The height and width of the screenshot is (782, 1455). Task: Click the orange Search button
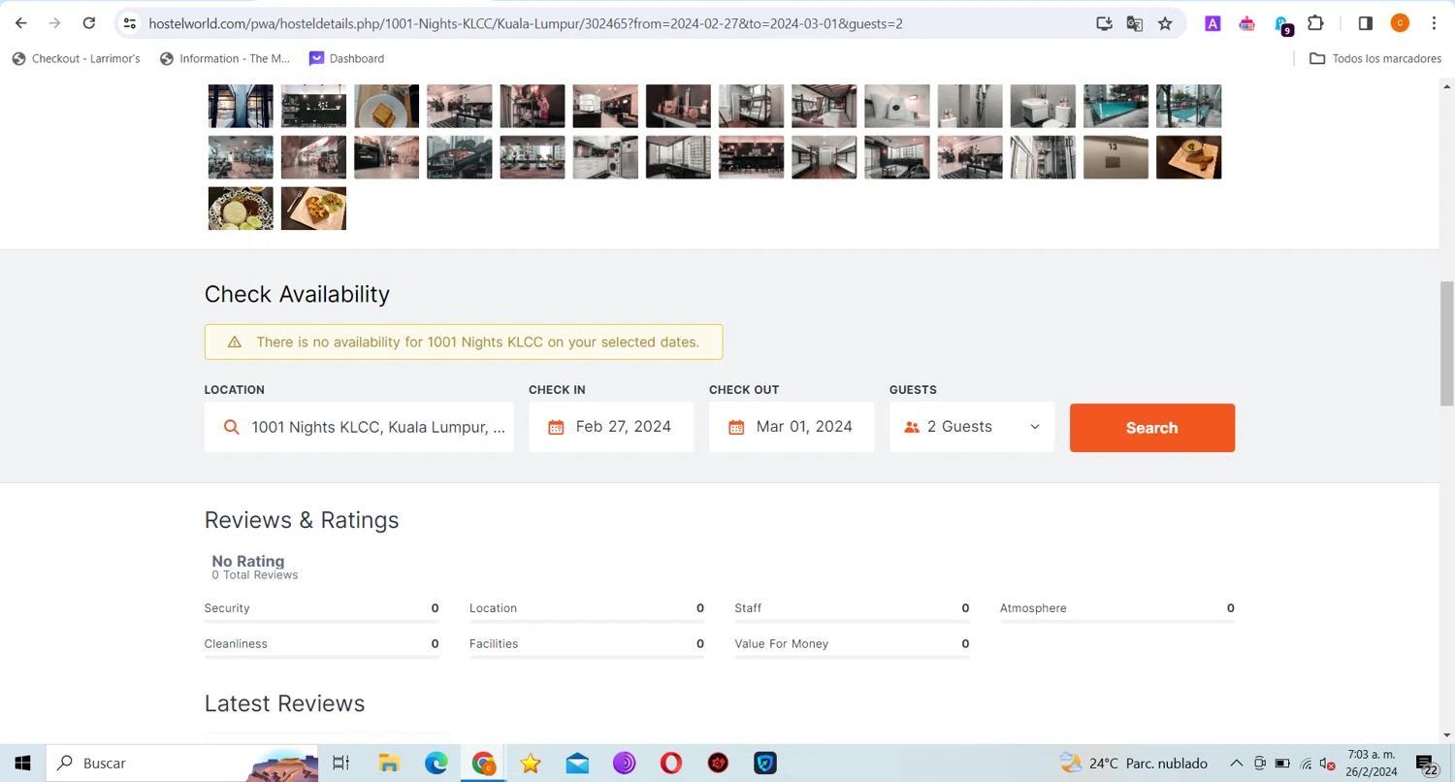(x=1152, y=428)
